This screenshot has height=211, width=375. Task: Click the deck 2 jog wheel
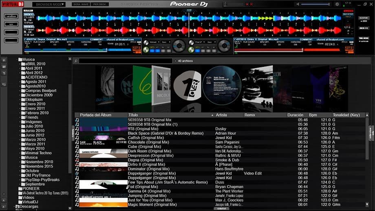224,45
